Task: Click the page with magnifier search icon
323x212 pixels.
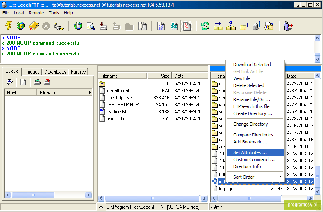Action: [x=91, y=26]
